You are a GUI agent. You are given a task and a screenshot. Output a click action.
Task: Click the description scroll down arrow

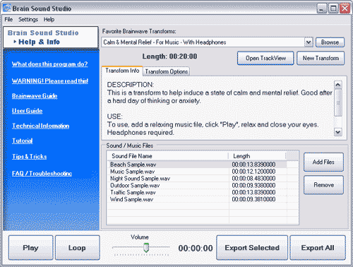[x=338, y=132]
